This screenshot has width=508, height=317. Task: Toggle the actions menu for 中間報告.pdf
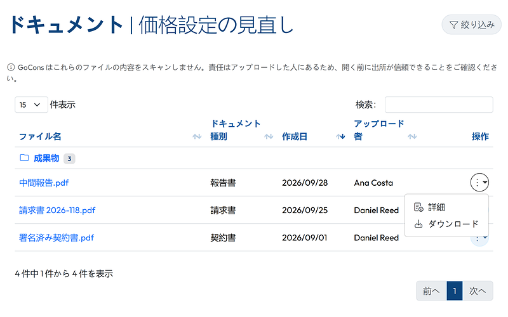click(x=479, y=182)
